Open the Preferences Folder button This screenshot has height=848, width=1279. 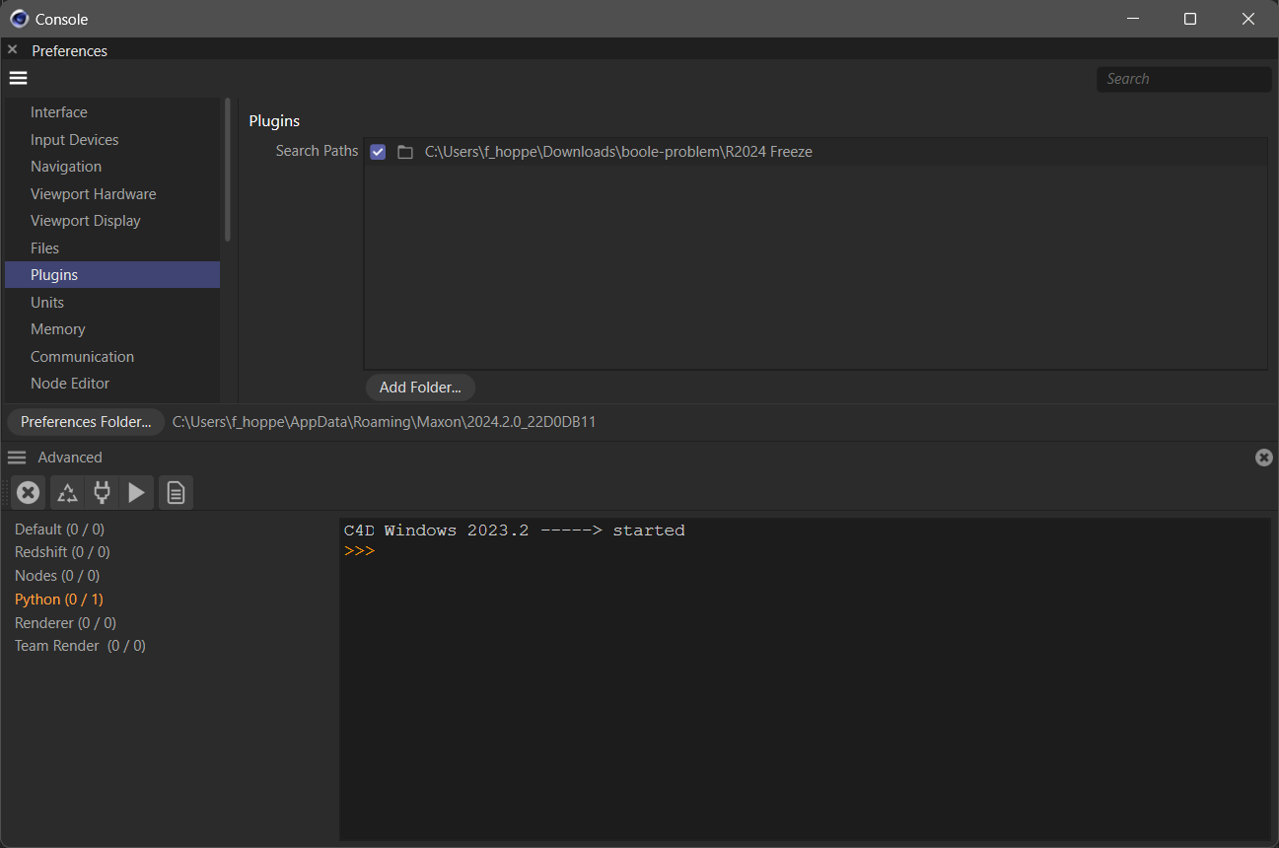pos(86,422)
